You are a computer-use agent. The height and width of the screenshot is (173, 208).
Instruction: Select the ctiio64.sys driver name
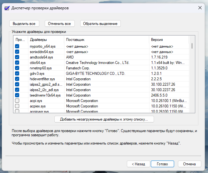tap(38, 63)
